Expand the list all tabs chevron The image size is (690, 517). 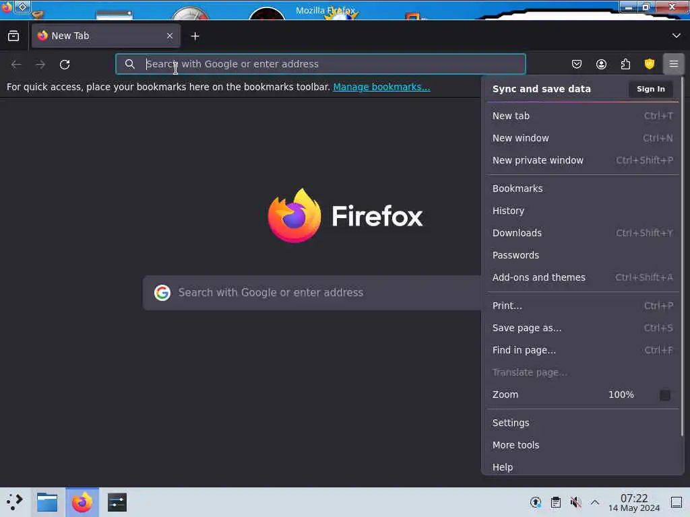[x=676, y=36]
